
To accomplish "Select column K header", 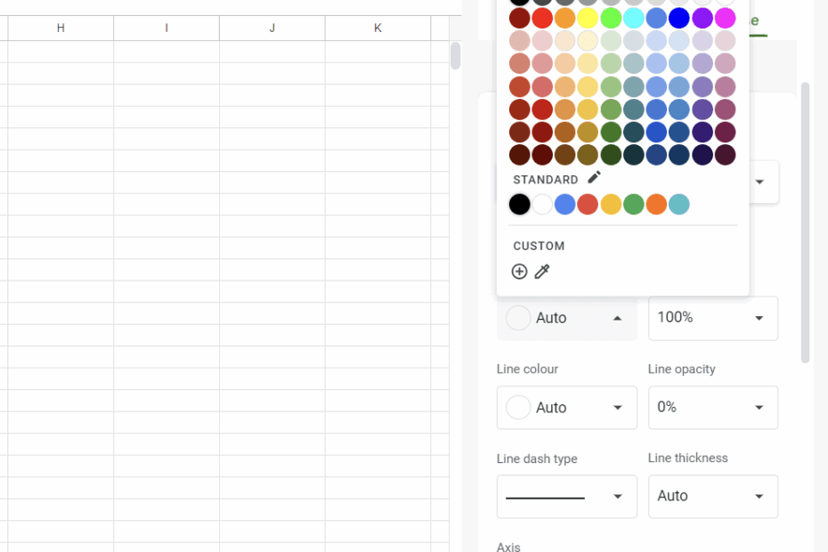I will coord(377,28).
